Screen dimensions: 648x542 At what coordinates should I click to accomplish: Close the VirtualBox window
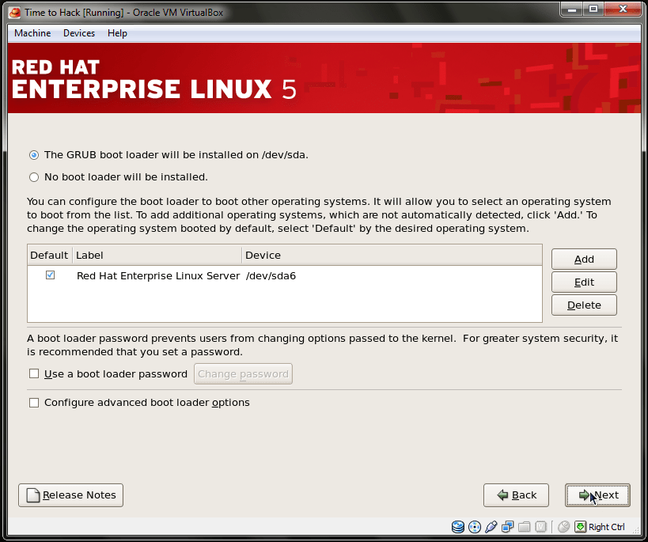pos(623,9)
